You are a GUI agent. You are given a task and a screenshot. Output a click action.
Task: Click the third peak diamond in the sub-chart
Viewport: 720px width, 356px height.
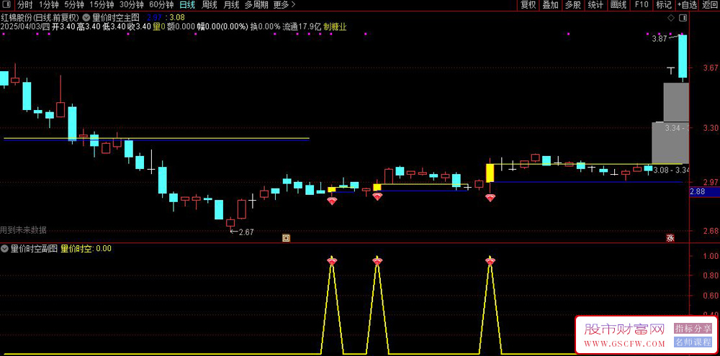pos(490,262)
